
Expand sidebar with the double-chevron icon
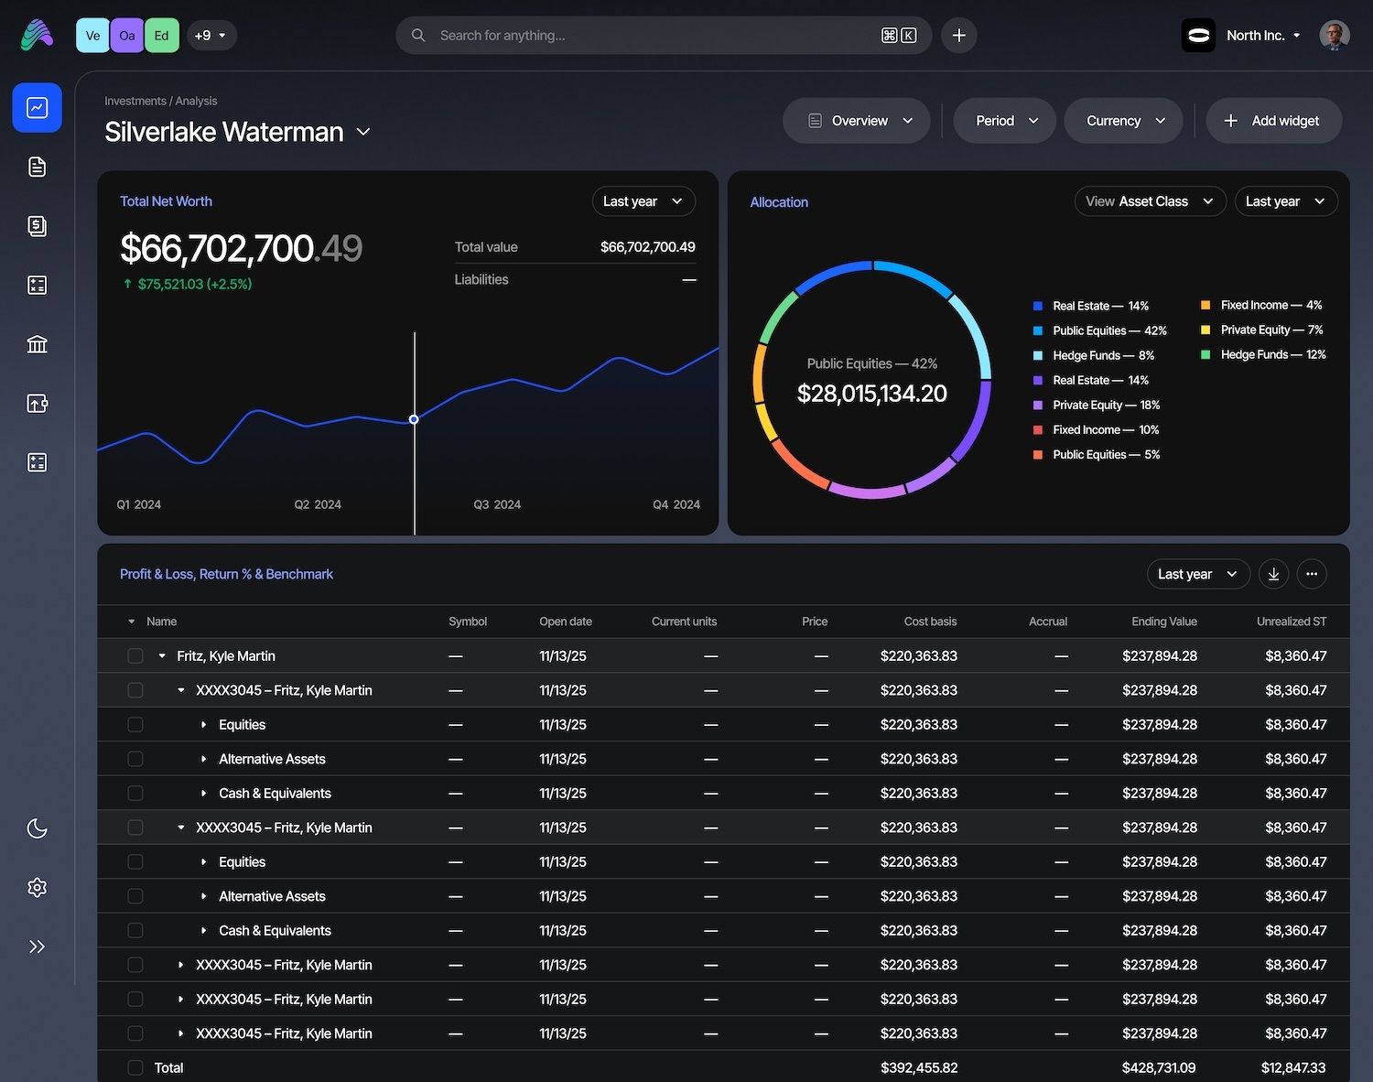(37, 947)
